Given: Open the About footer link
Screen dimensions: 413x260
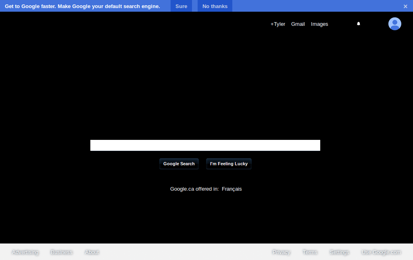Looking at the screenshot, I should (92, 252).
